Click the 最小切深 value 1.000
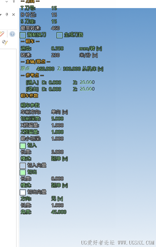The height and width of the screenshot is (247, 156). pos(57,139)
